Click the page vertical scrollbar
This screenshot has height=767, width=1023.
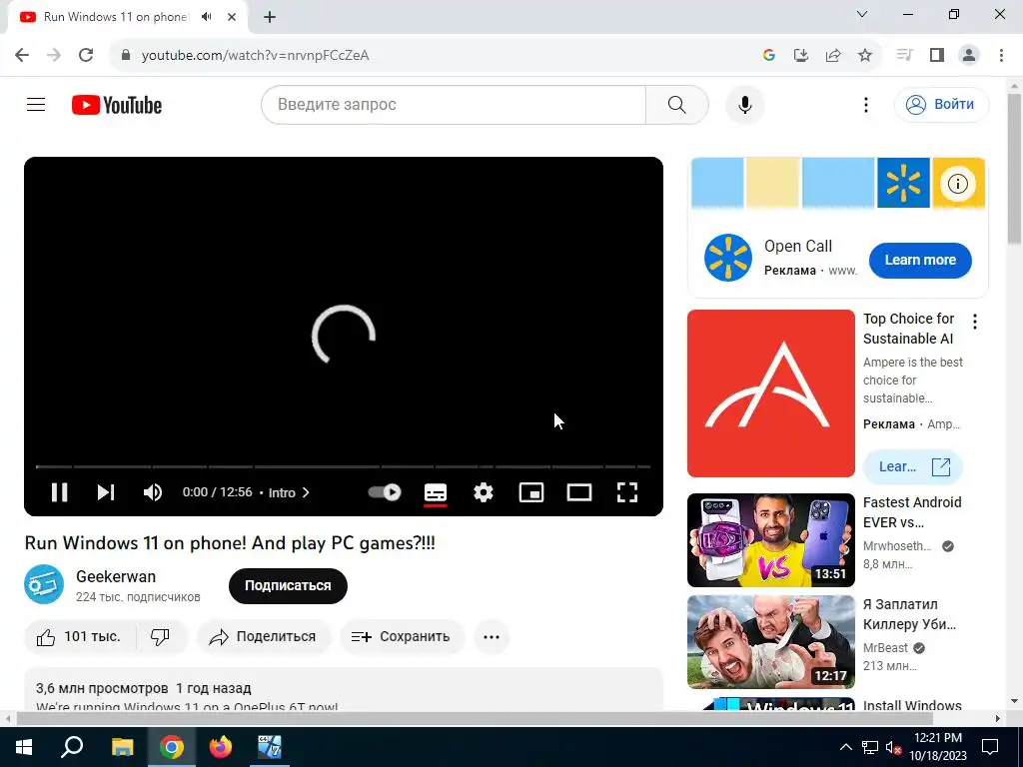(1015, 168)
